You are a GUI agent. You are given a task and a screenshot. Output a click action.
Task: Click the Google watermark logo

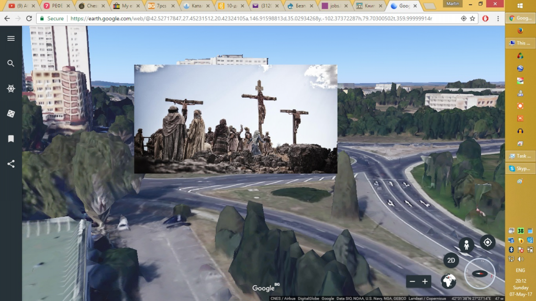[x=266, y=288]
